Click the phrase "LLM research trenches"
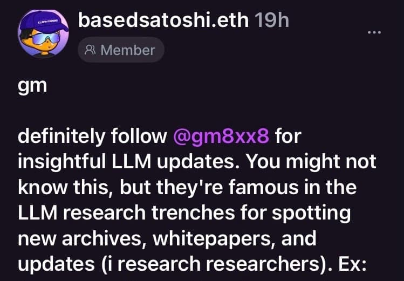This screenshot has width=404, height=281. (x=127, y=212)
